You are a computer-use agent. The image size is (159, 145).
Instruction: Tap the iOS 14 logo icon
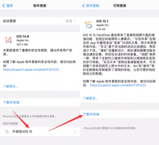coord(8,40)
